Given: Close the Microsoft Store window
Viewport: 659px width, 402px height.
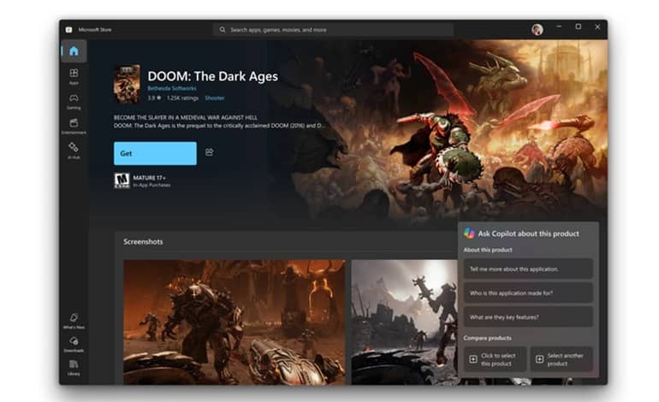Looking at the screenshot, I should point(597,27).
